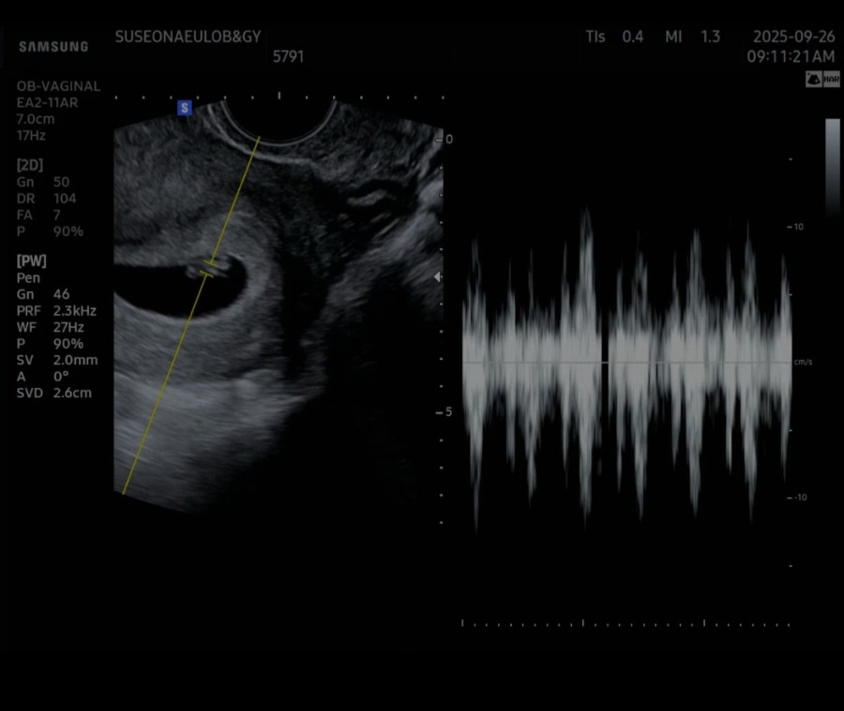Click the SAMSUNG logo
The height and width of the screenshot is (711, 844).
pos(53,47)
